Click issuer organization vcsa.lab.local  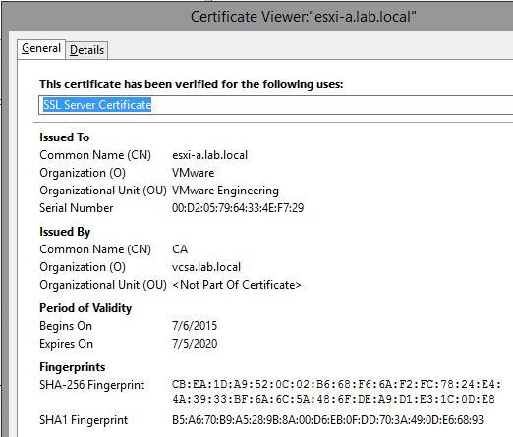(206, 267)
